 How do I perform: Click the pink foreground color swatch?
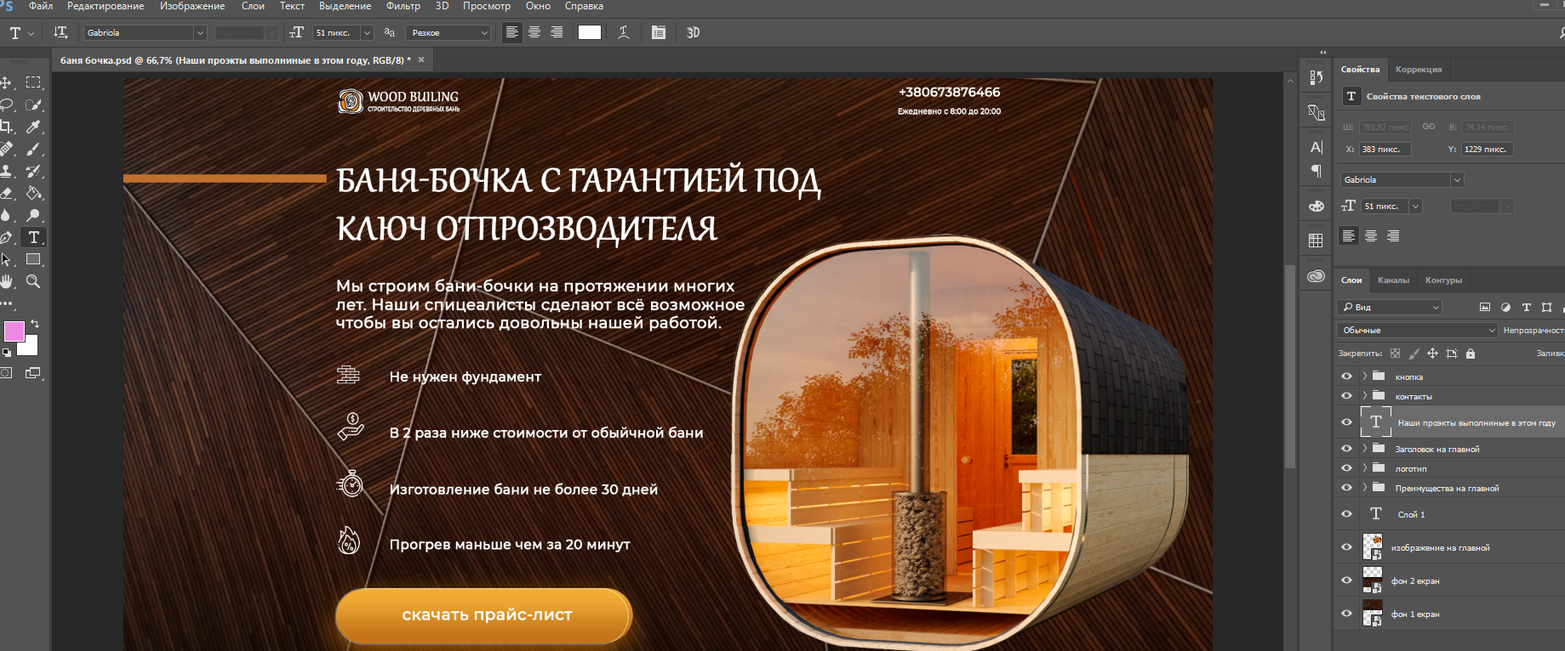point(14,331)
